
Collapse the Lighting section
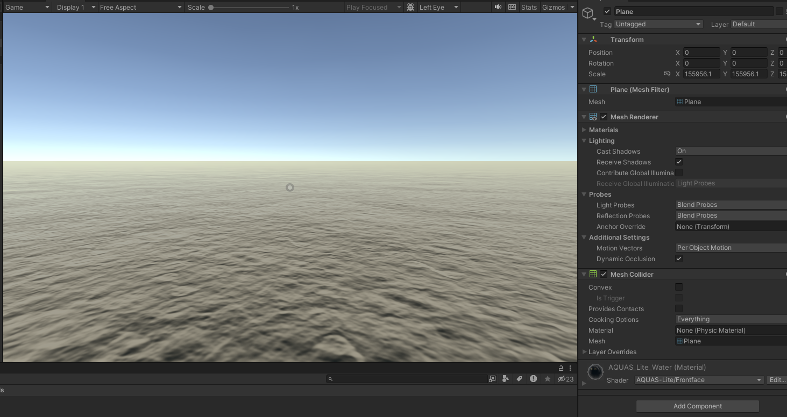click(x=584, y=140)
